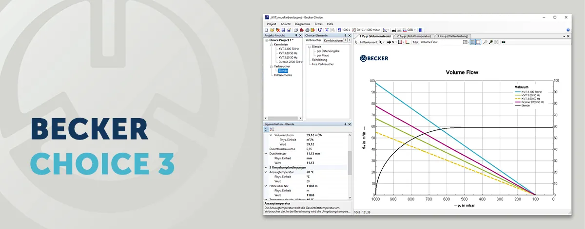This screenshot has width=585, height=229.
Task: Close the Choice-Elemente panel
Action: 350,35
